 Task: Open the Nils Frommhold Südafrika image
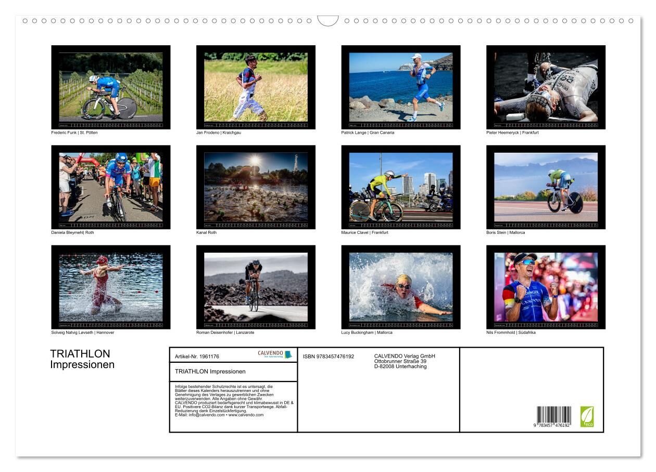[x=546, y=287]
